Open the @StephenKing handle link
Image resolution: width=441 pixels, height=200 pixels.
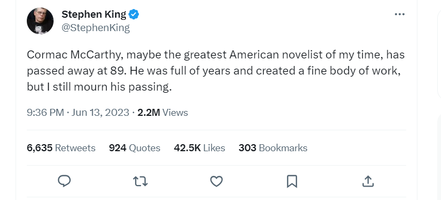[x=95, y=28]
